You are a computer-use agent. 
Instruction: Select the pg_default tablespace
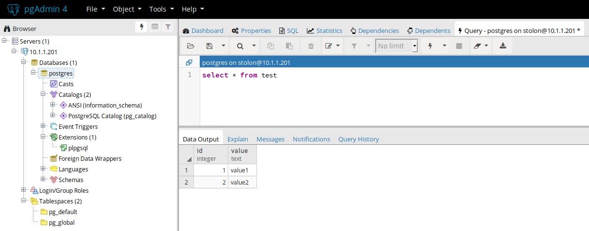click(63, 212)
